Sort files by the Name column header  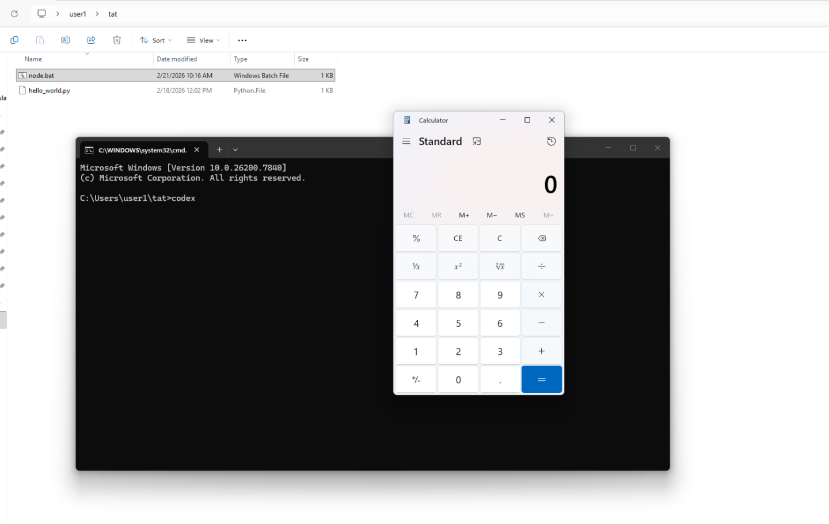pyautogui.click(x=33, y=59)
